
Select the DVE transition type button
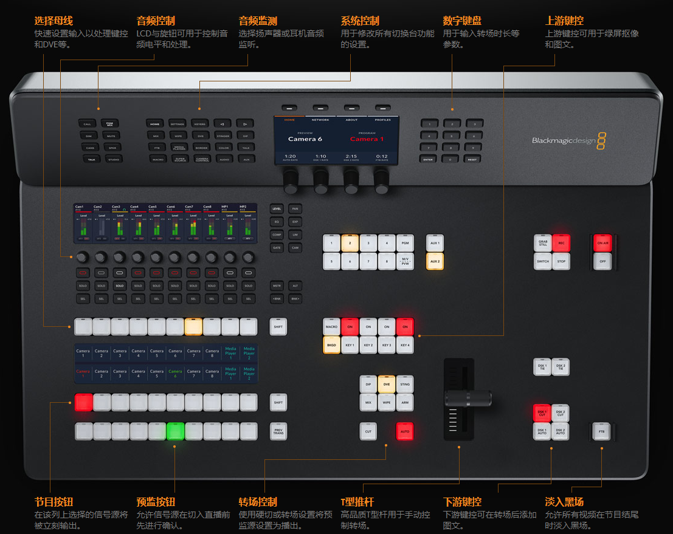(x=386, y=384)
